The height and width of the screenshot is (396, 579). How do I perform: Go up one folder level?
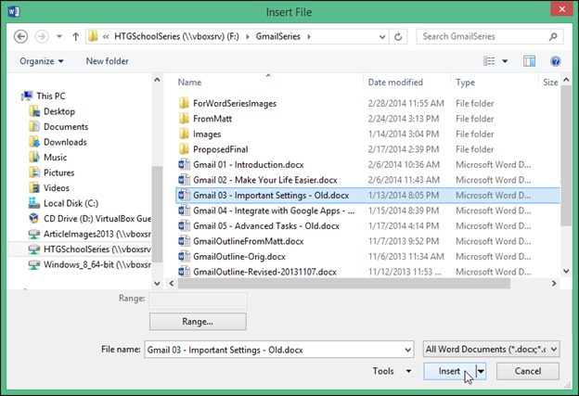[x=76, y=36]
